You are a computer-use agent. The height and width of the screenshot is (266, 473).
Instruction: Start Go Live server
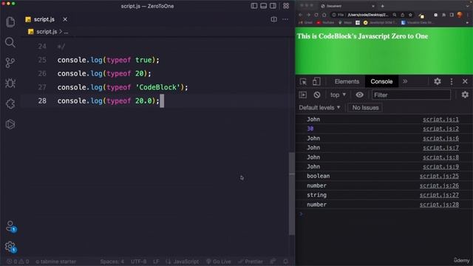(x=219, y=262)
